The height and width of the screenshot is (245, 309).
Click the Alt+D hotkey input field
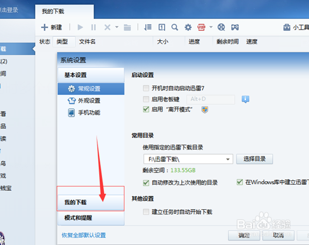pyautogui.click(x=211, y=99)
